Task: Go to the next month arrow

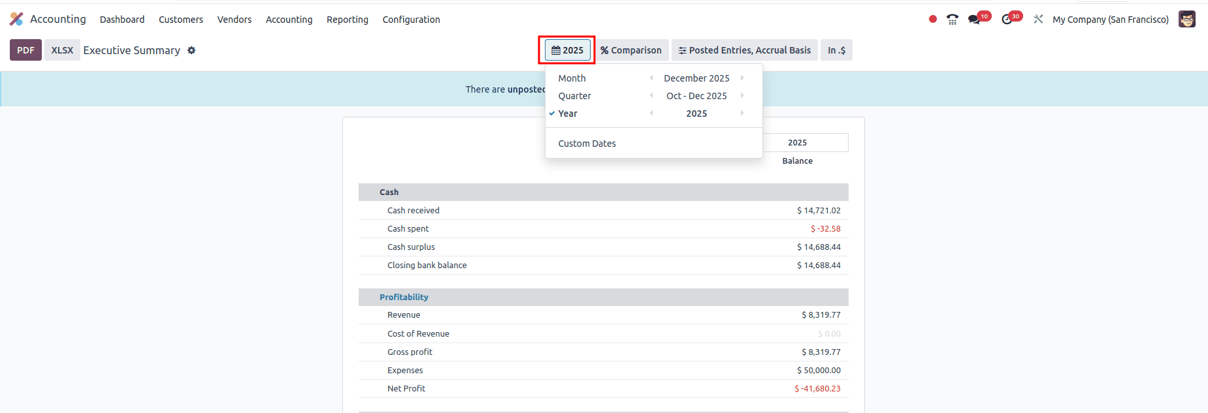Action: pos(742,78)
